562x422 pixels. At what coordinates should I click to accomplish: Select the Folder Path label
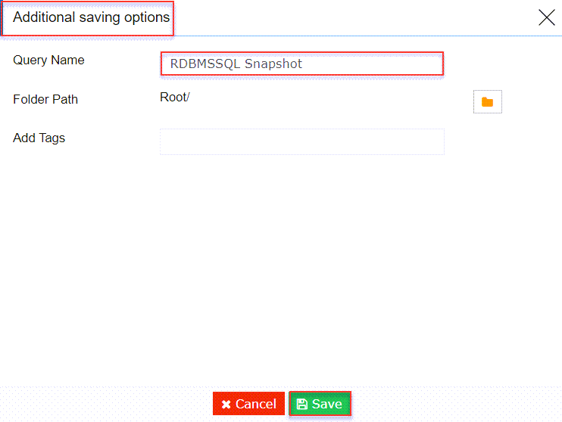tap(45, 99)
